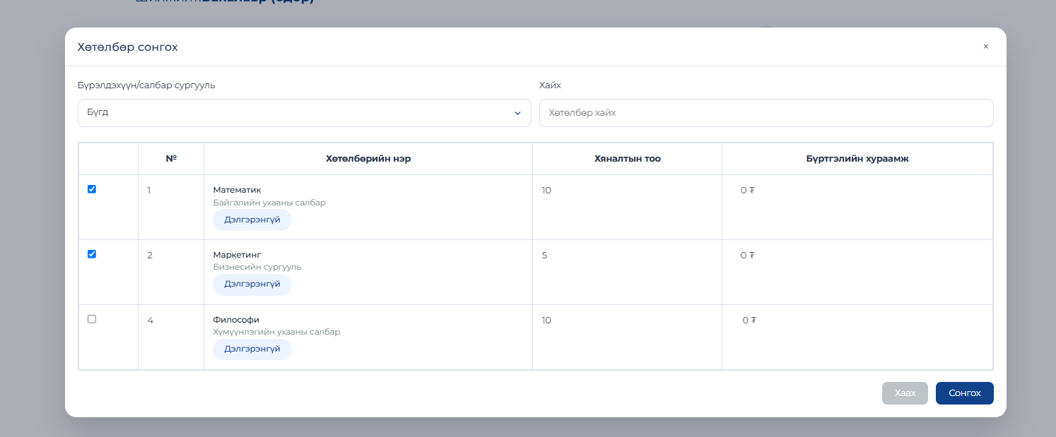The height and width of the screenshot is (437, 1056).
Task: Close the Хөтөлбөр сонгох dialog with X
Action: 985,47
